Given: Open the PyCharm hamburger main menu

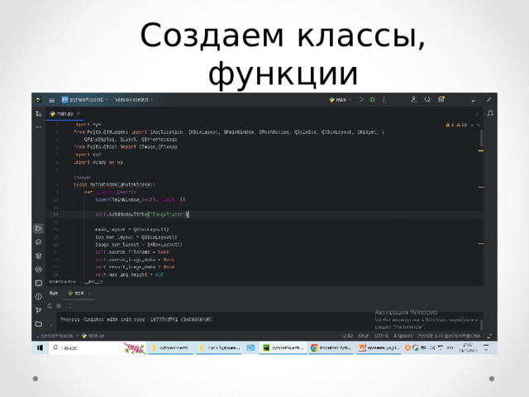Looking at the screenshot, I should tap(51, 100).
